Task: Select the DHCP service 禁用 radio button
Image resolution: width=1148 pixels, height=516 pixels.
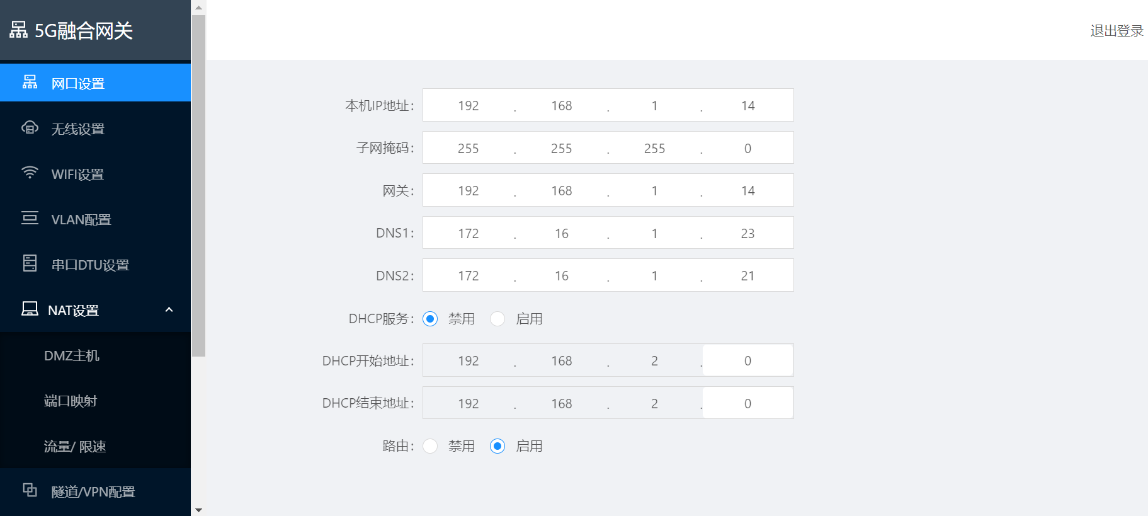Action: [430, 319]
